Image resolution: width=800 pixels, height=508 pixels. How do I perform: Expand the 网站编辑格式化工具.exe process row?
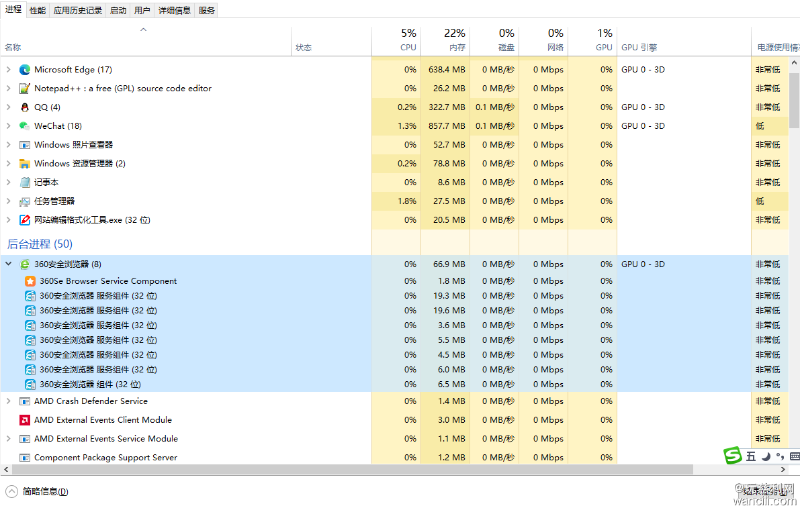coord(8,220)
